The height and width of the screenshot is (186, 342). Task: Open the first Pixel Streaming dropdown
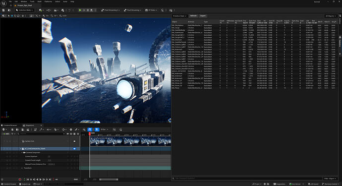tap(111, 10)
